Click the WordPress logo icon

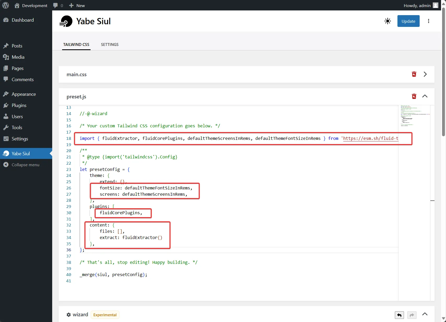pos(5,5)
